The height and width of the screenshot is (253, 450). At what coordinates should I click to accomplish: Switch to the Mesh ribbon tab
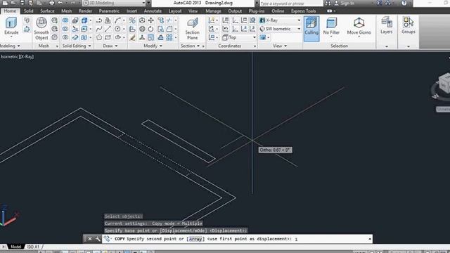tap(67, 11)
